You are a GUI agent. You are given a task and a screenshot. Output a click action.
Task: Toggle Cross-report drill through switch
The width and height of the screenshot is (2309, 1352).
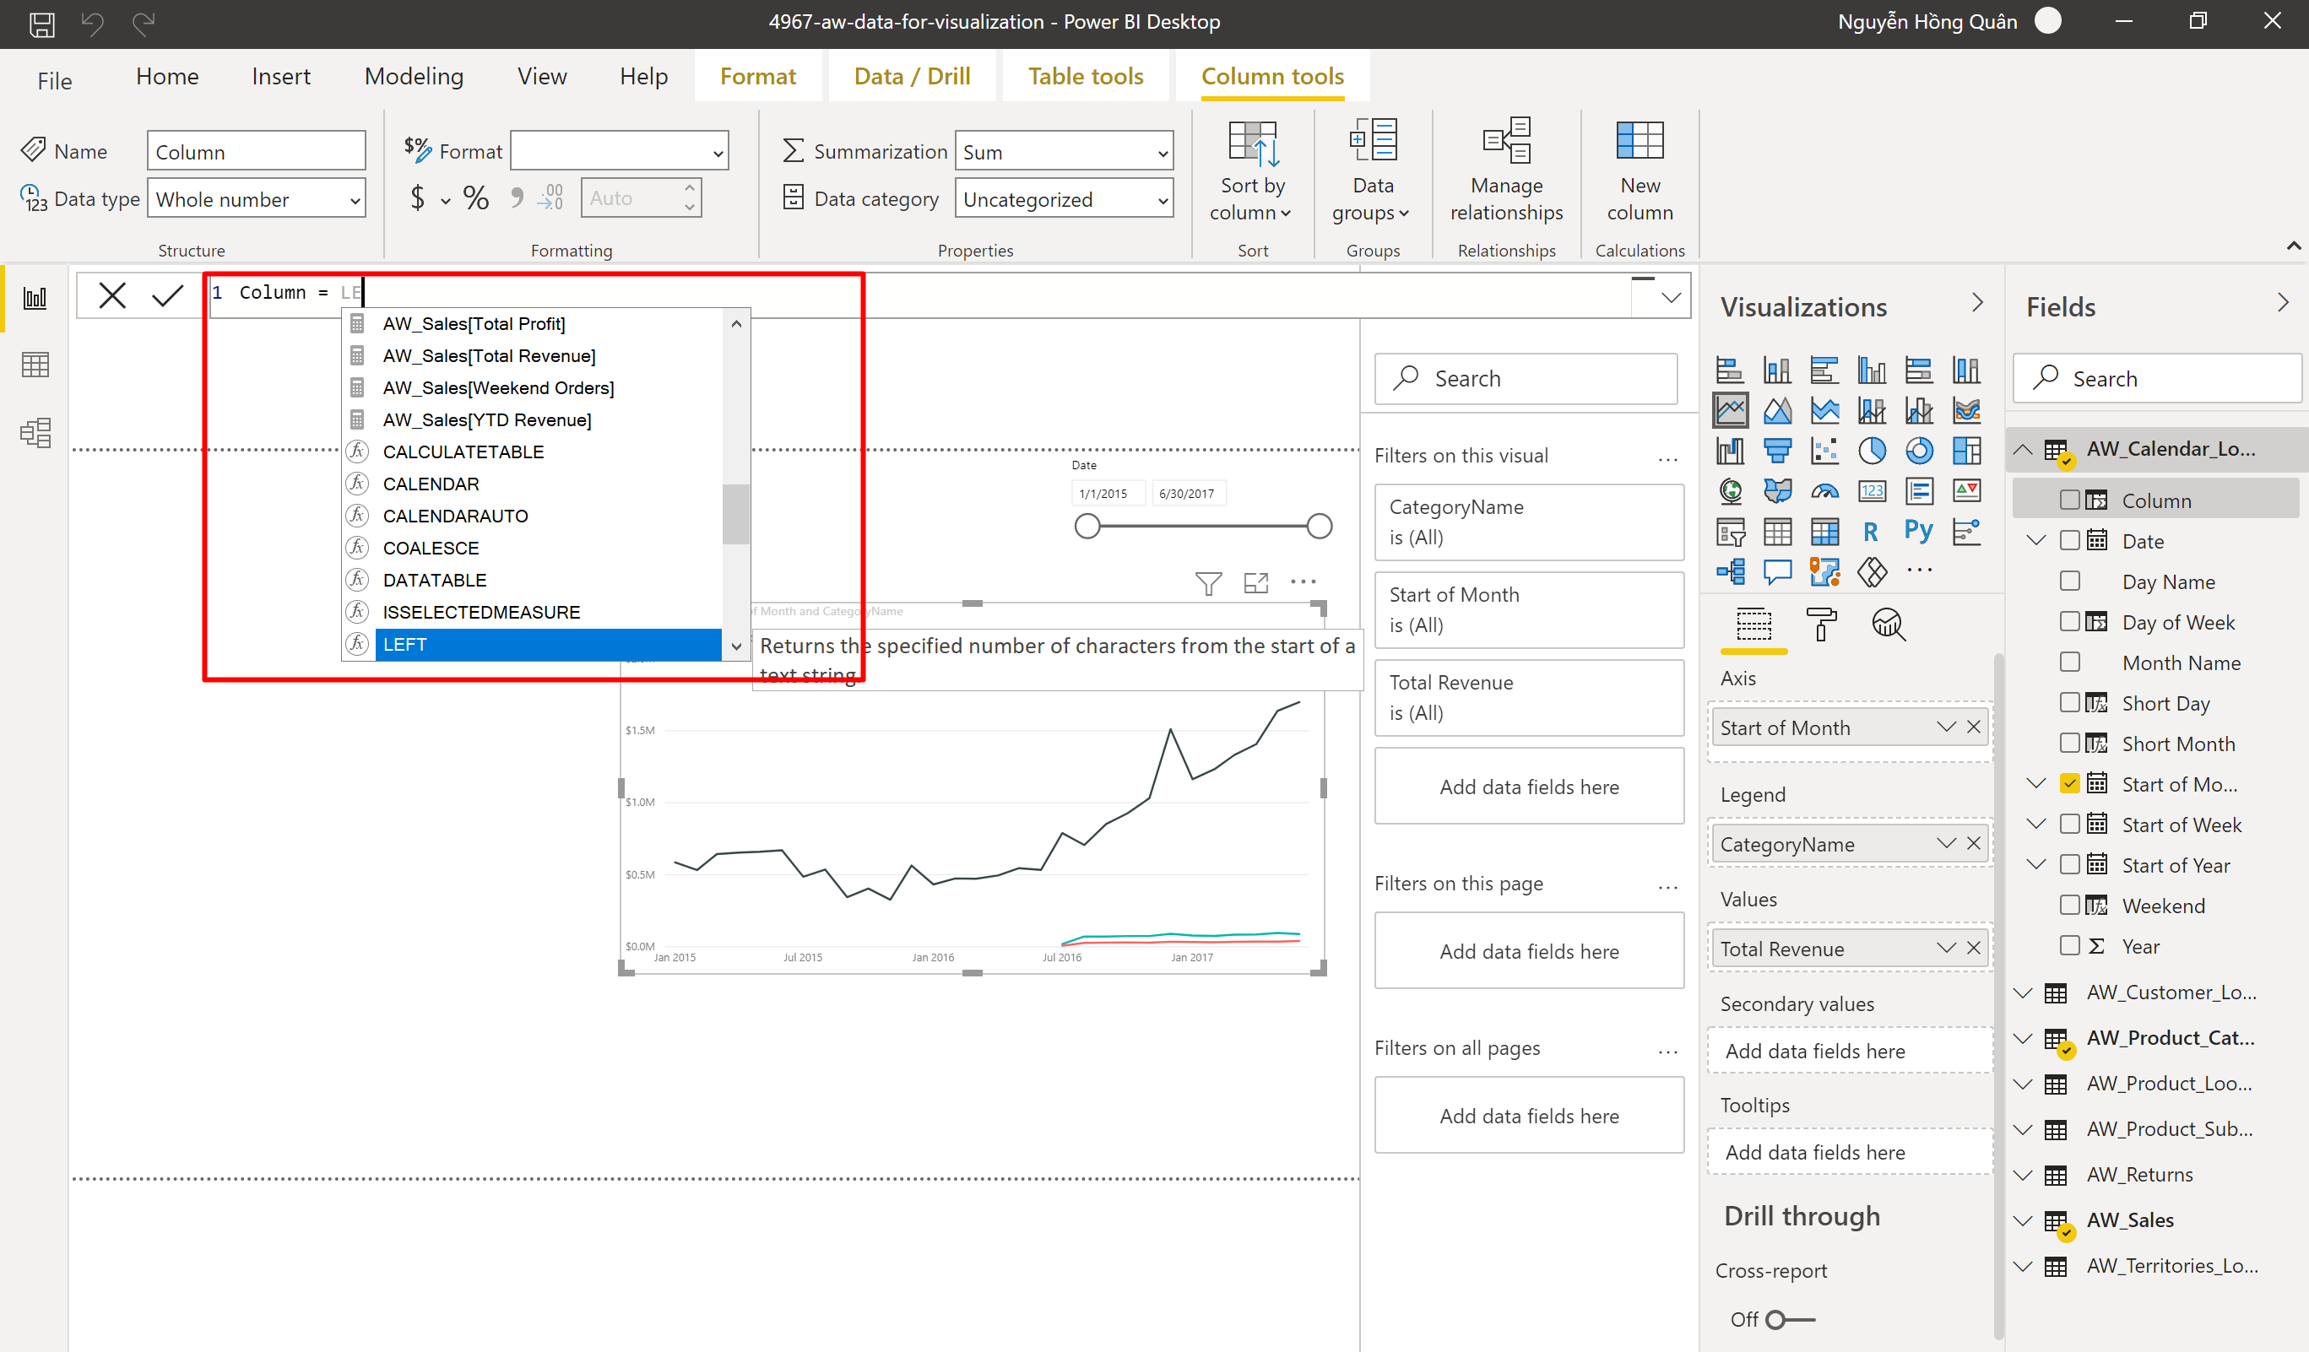click(1790, 1319)
